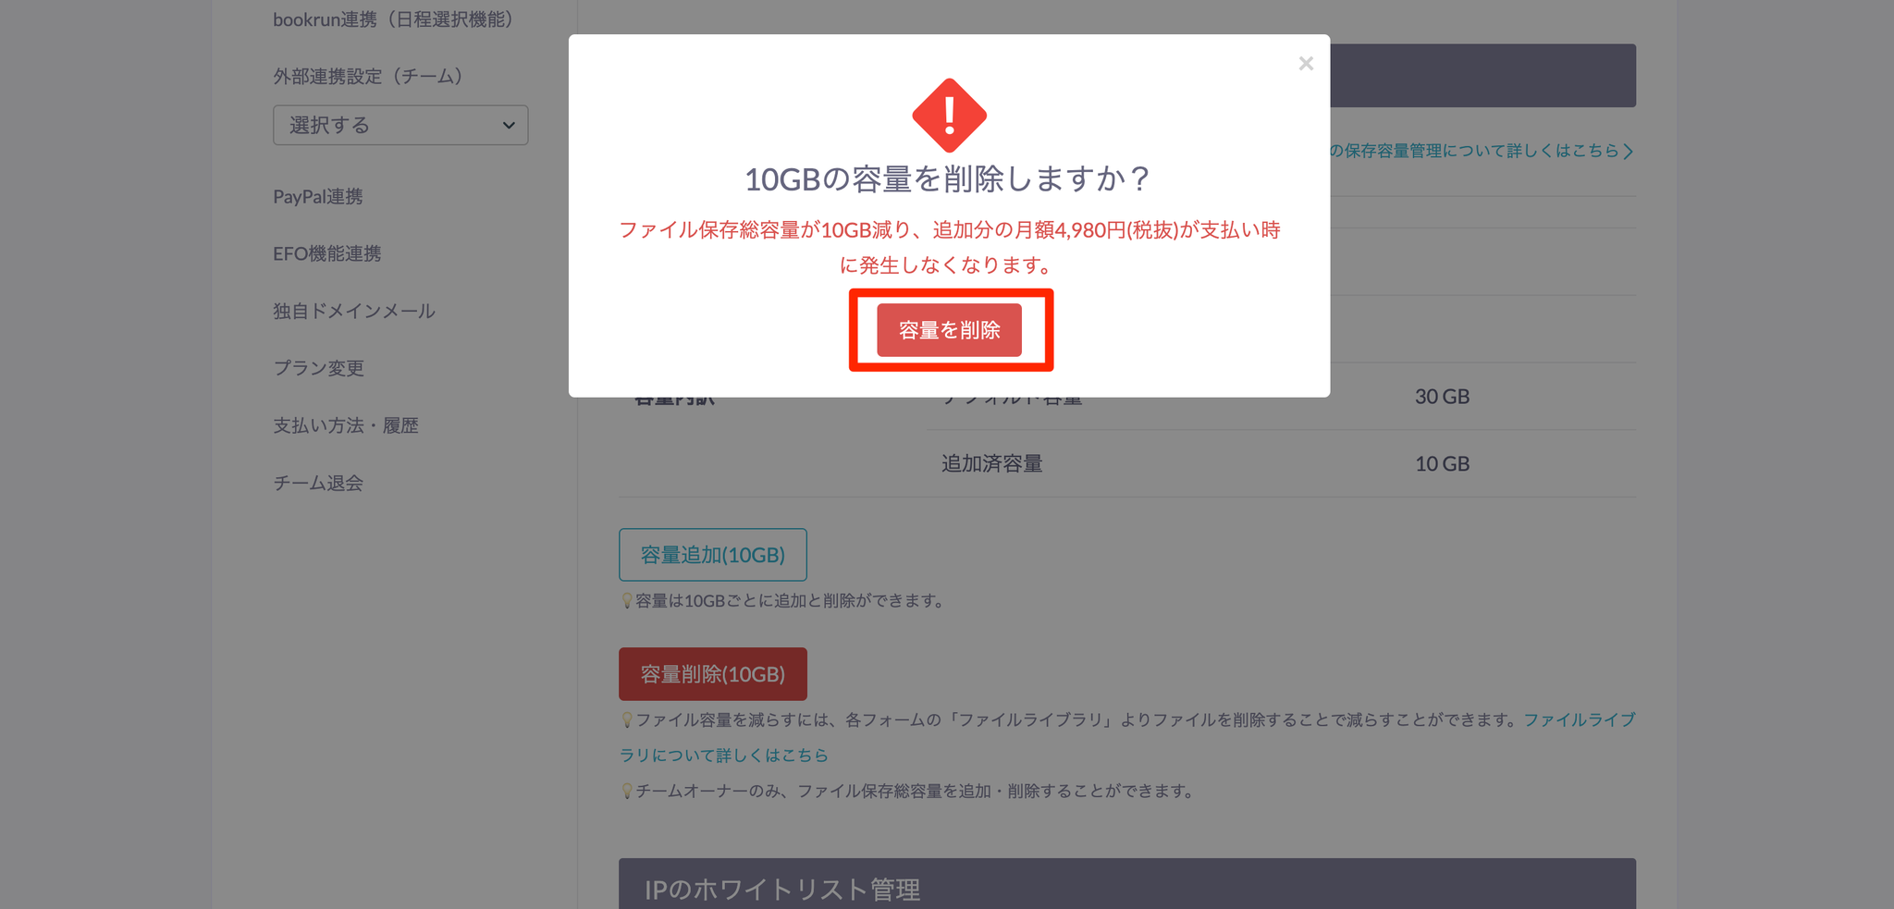Screen dimensions: 1894x909
Task: Confirm with the 容量を削除 button
Action: (x=949, y=330)
